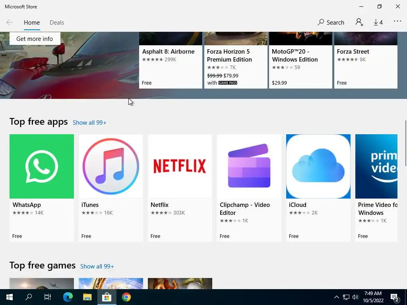Click the Get more info button
The image size is (407, 305).
[x=35, y=39]
